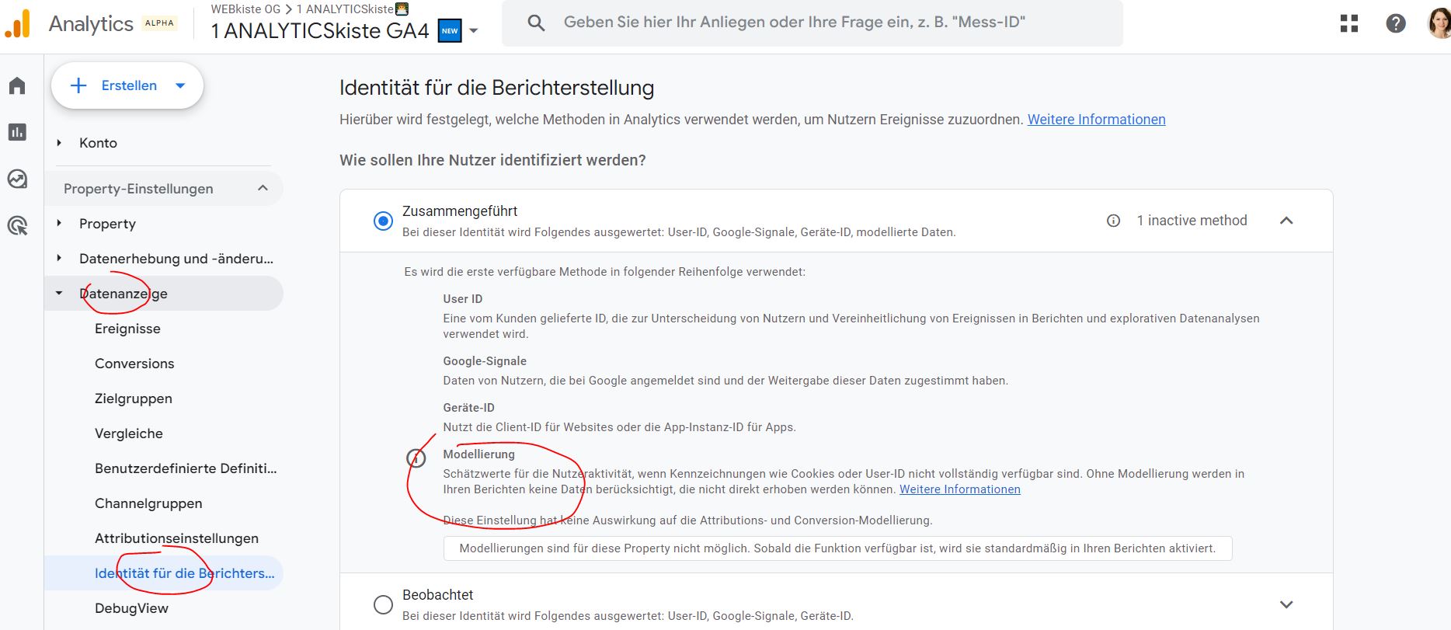Viewport: 1451px width, 630px height.
Task: Click the user profile avatar
Action: point(1439,23)
